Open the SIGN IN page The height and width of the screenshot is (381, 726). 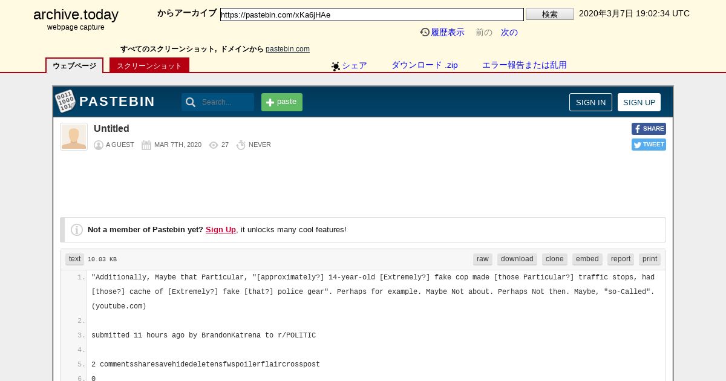pos(590,102)
